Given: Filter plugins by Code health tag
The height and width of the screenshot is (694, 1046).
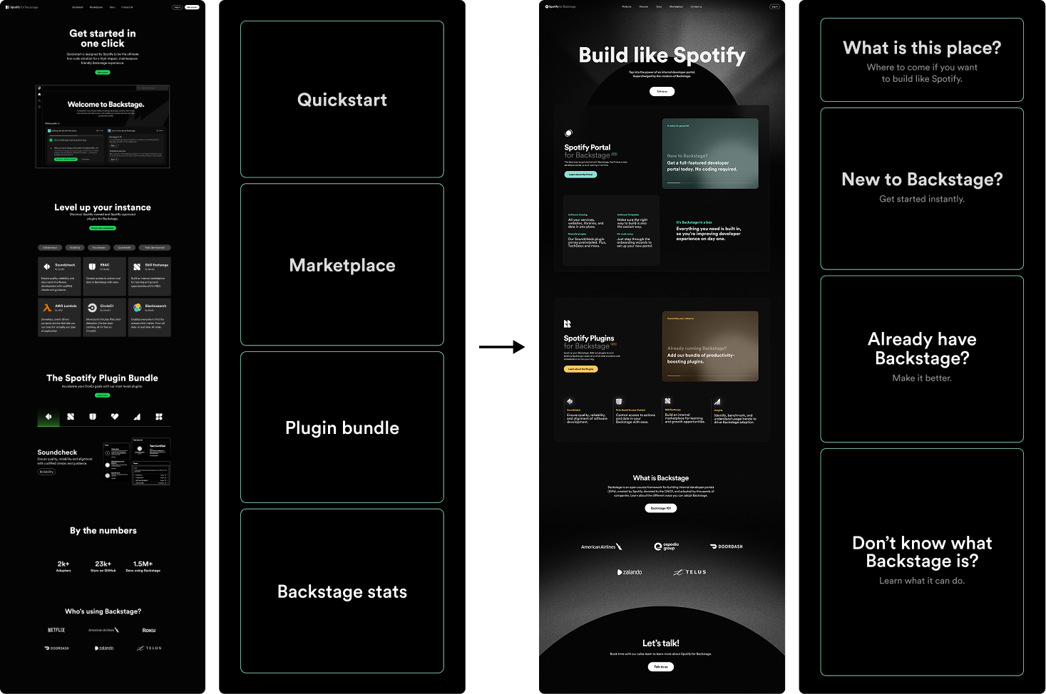Looking at the screenshot, I should coord(125,248).
